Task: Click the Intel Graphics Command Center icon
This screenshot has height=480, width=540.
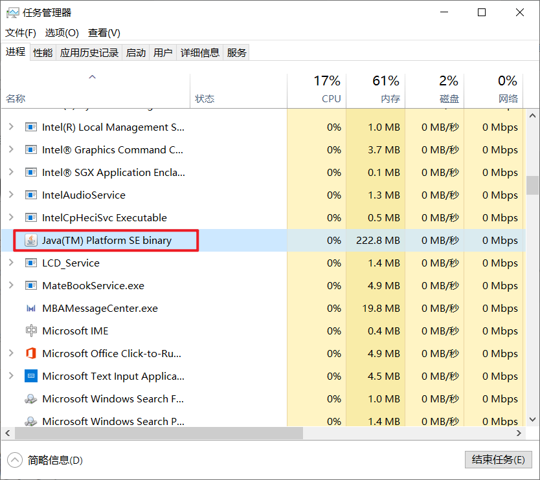Action: click(x=31, y=150)
